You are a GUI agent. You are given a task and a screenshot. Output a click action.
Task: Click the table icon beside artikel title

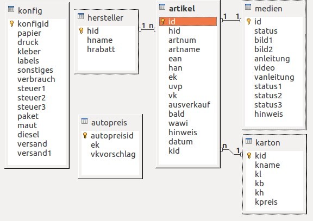coord(162,7)
